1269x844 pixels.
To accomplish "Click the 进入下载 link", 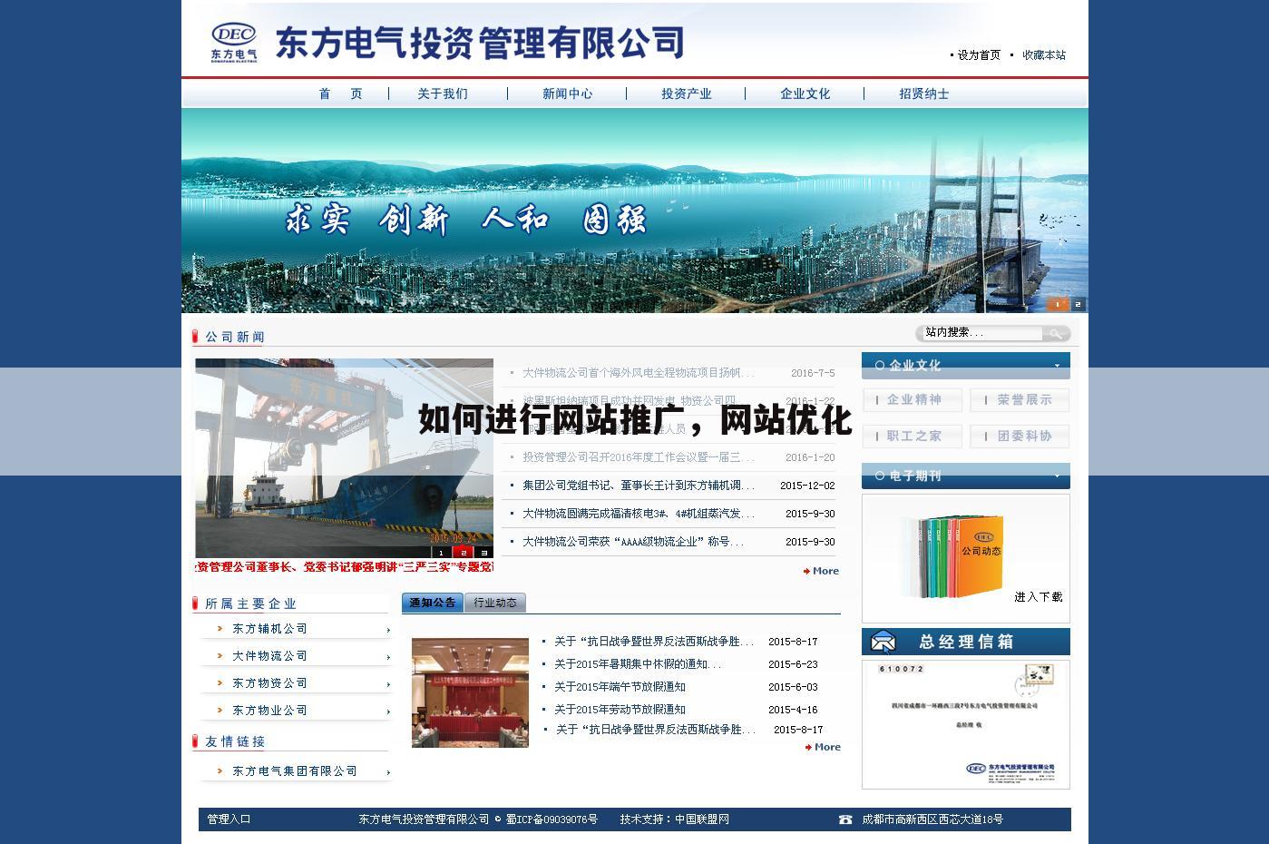I will pyautogui.click(x=1039, y=597).
